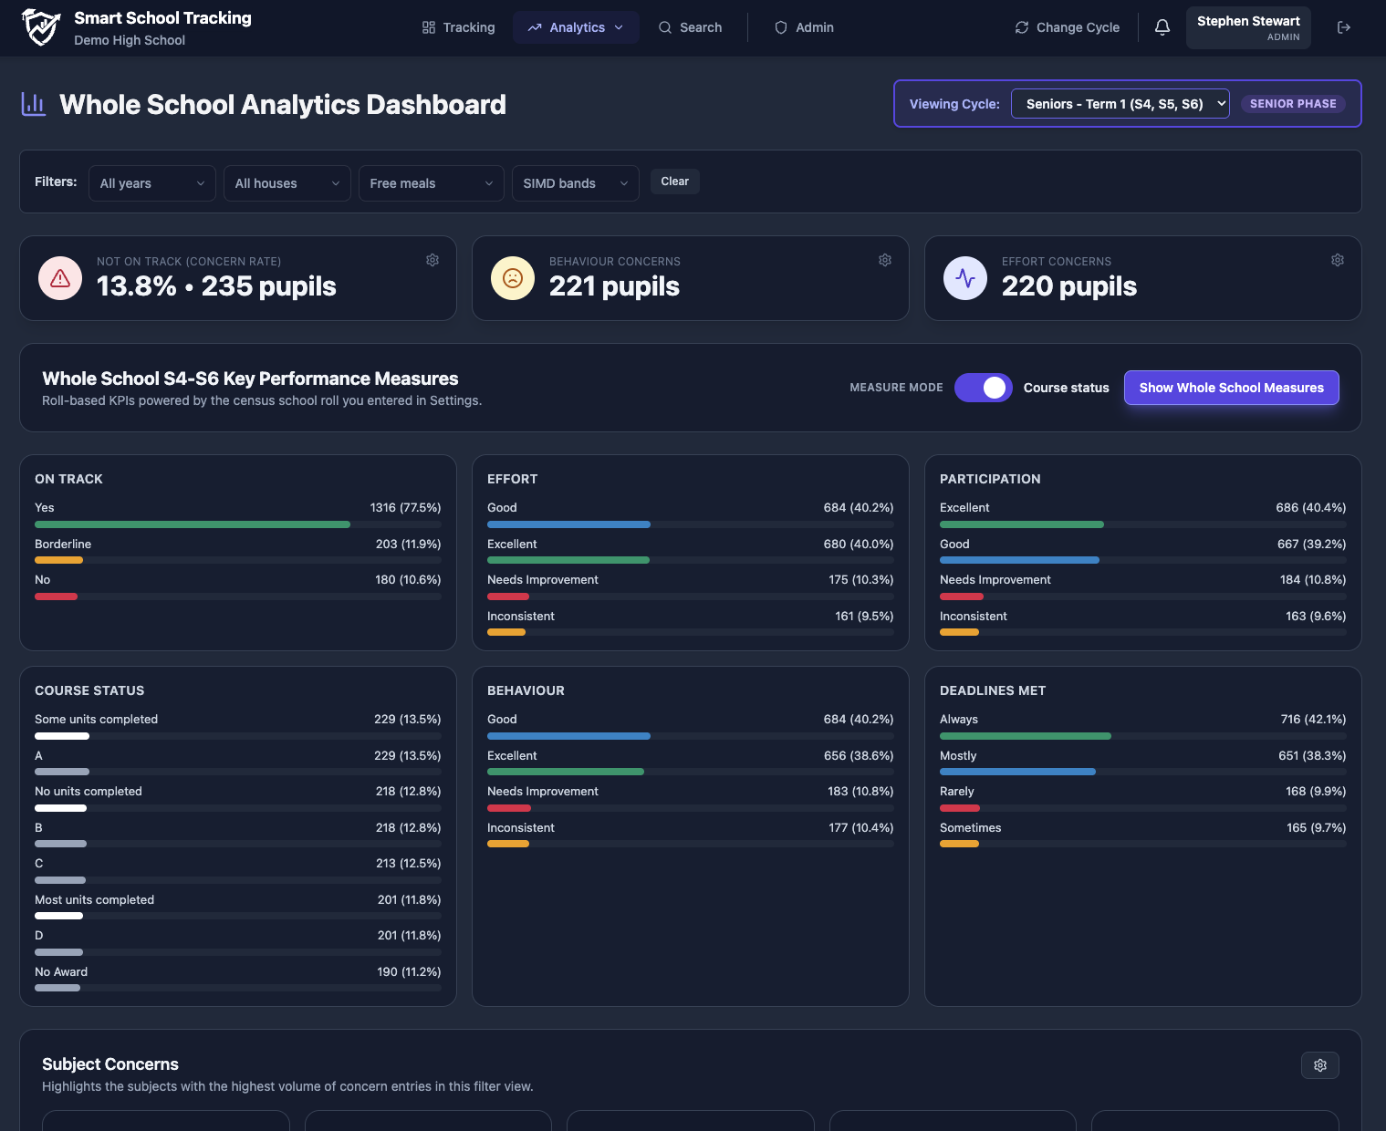Open settings gear on Not On Track card
Image resolution: width=1386 pixels, height=1131 pixels.
(432, 260)
